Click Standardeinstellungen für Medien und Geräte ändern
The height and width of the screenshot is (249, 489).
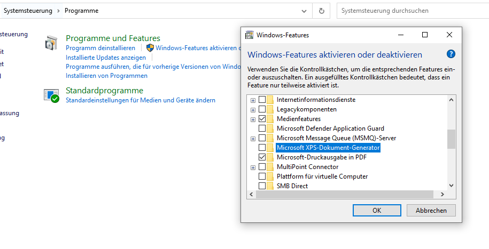[x=141, y=100]
